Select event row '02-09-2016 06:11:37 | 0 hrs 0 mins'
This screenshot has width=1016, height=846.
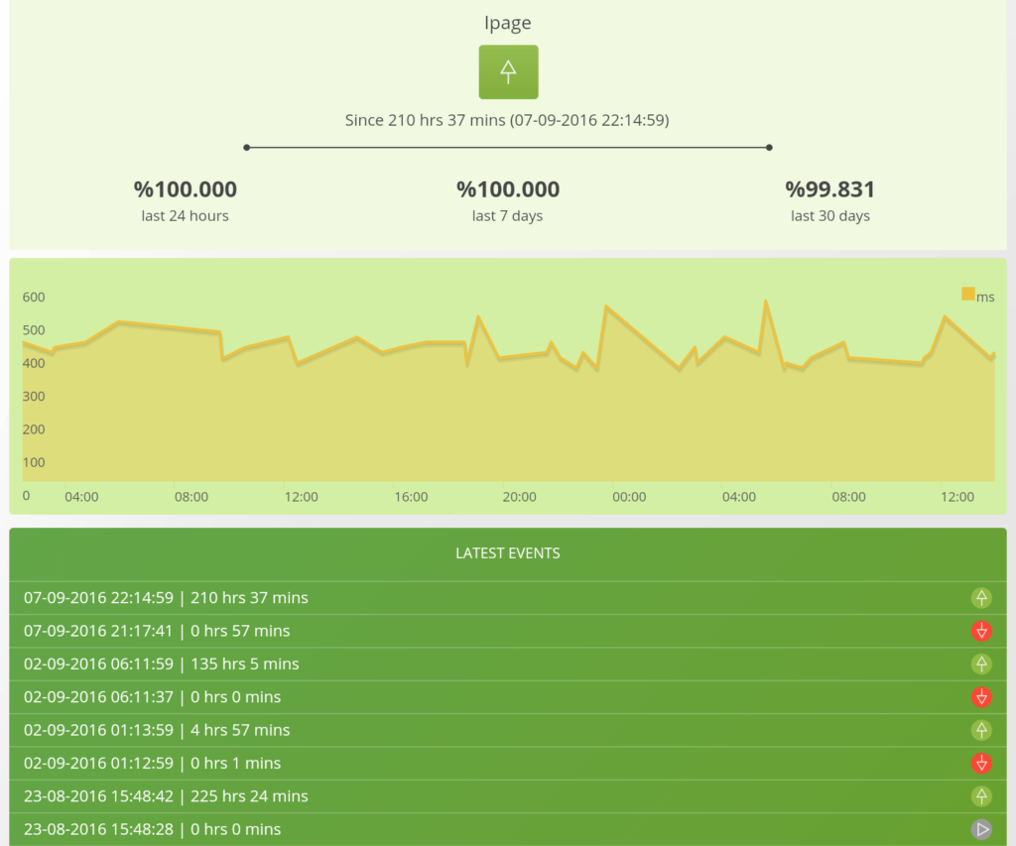[508, 697]
